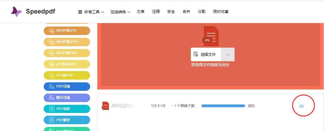324x131 pixels.
Task: Click the blue conversion progress bar
Action: coord(223,106)
